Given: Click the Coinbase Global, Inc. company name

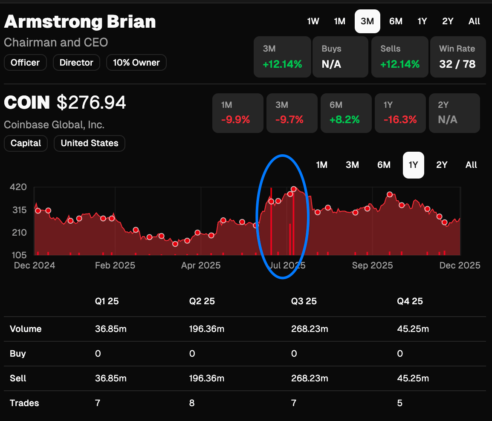Looking at the screenshot, I should [54, 124].
